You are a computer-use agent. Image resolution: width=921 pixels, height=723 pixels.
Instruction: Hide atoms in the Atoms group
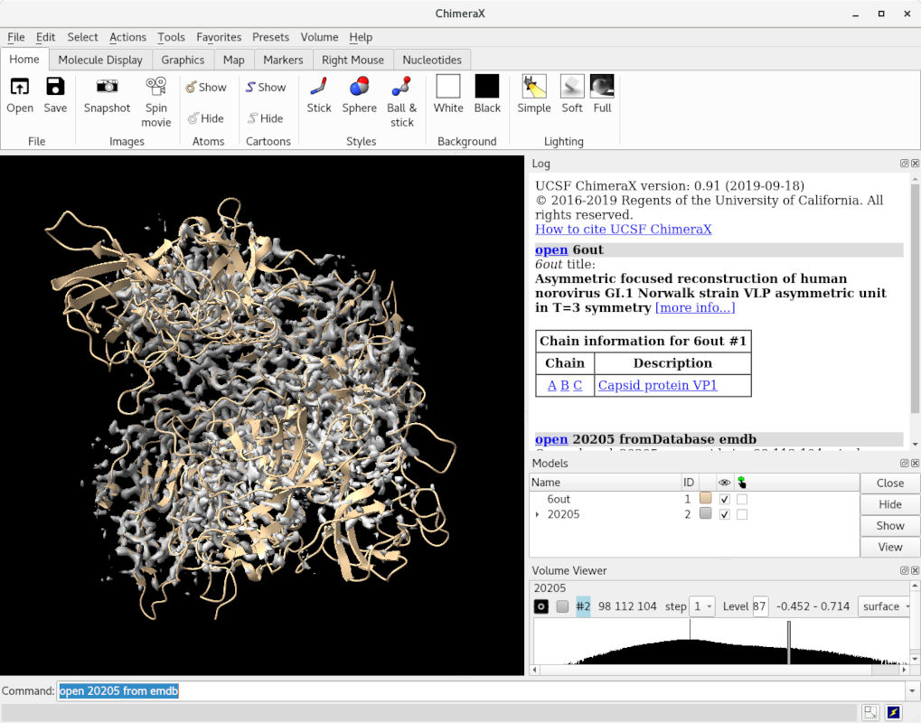pos(206,118)
